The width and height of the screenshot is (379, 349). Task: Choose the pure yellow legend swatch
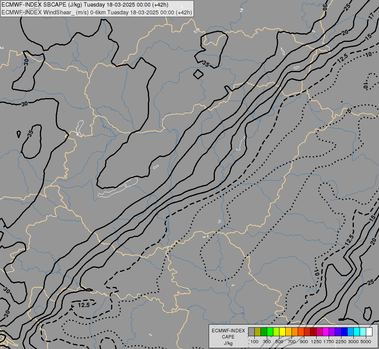point(283,332)
